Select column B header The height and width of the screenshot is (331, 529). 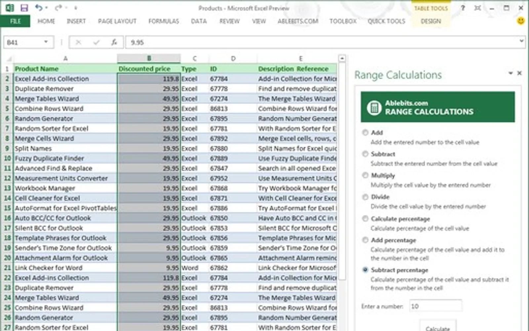[149, 59]
